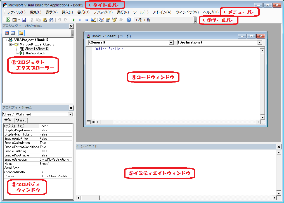Redo the action in toolbar
The image size is (284, 203).
pyautogui.click(x=66, y=20)
